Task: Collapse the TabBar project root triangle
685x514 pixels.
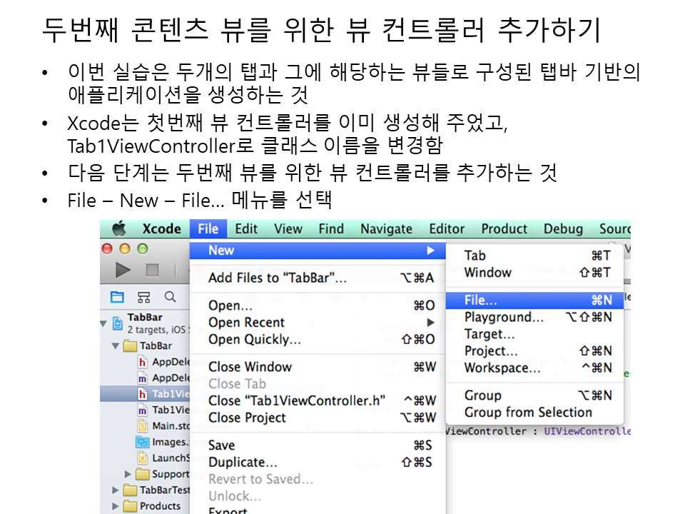Action: click(104, 323)
